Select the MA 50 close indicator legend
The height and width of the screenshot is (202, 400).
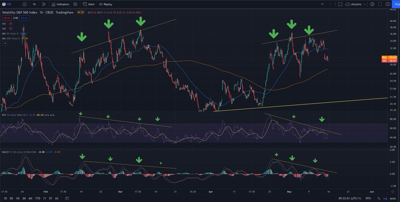pos(14,34)
